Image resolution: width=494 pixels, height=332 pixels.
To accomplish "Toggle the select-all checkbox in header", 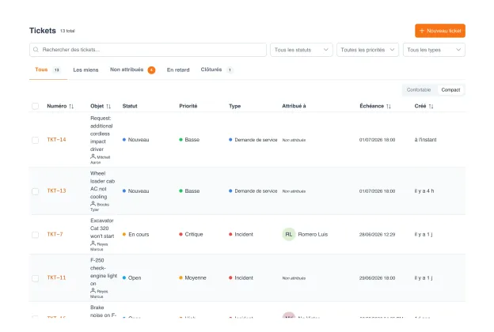I will (x=36, y=107).
